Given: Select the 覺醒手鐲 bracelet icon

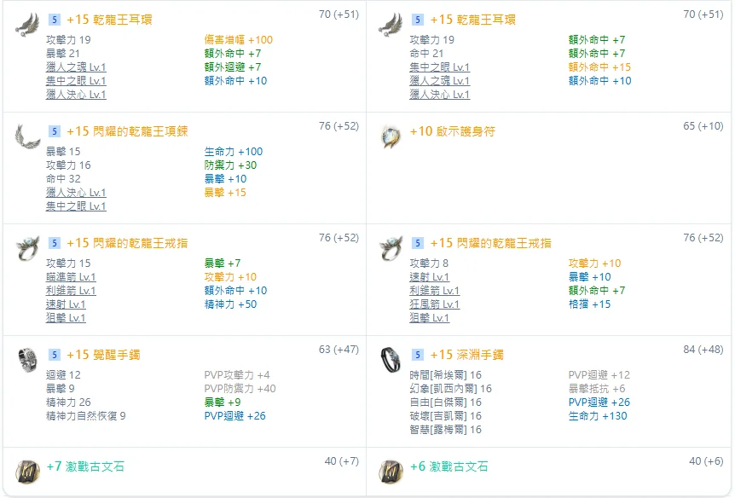Looking at the screenshot, I should (x=27, y=360).
